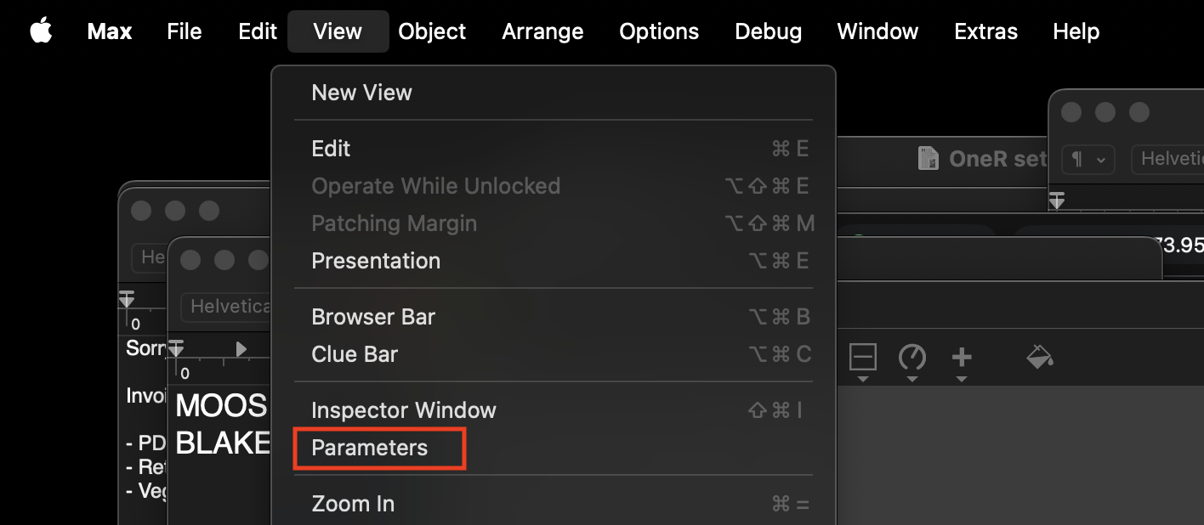1204x525 pixels.
Task: Choose Presentation in the View menu
Action: 376,261
